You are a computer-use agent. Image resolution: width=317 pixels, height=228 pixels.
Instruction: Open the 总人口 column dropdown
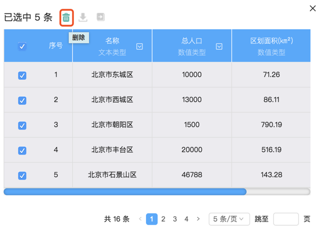(219, 47)
